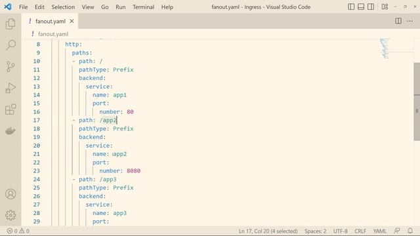This screenshot has width=420, height=236.
Task: Click the VS Code logo icon
Action: click(8, 7)
